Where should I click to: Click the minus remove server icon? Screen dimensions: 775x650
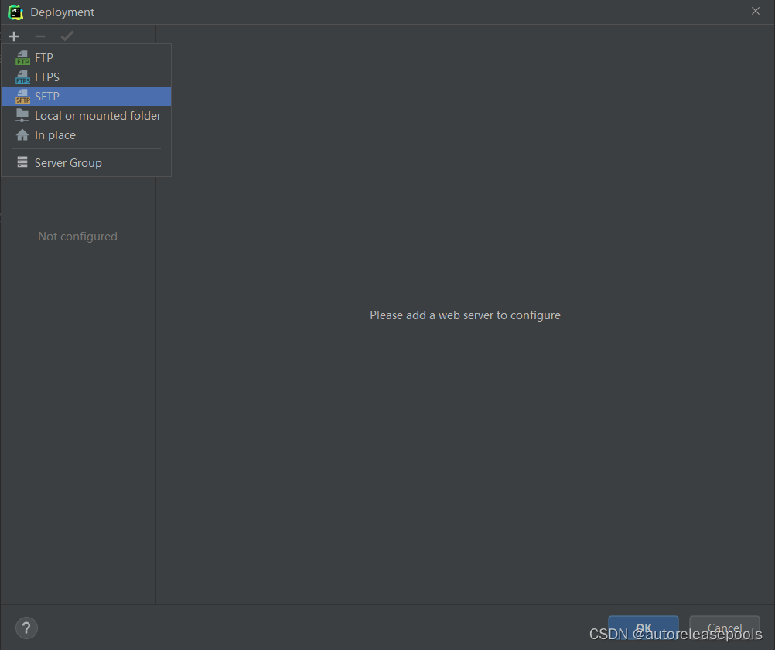[x=40, y=36]
